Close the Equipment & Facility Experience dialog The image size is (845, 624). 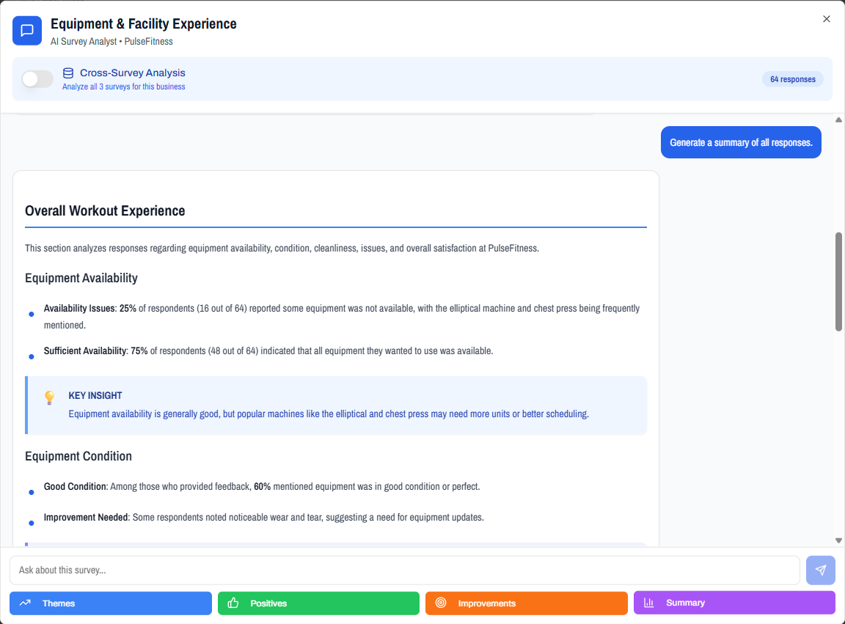(x=827, y=19)
